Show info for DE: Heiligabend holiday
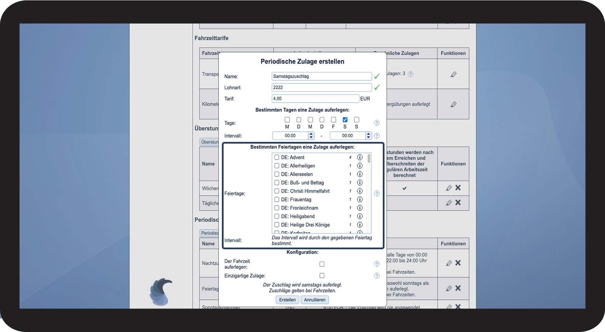This screenshot has height=332, width=605. [360, 216]
